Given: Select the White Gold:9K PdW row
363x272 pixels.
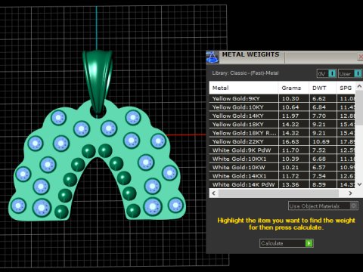Looking at the screenshot, I should click(282, 150).
